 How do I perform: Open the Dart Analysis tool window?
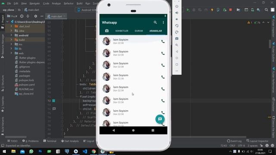coord(70,141)
